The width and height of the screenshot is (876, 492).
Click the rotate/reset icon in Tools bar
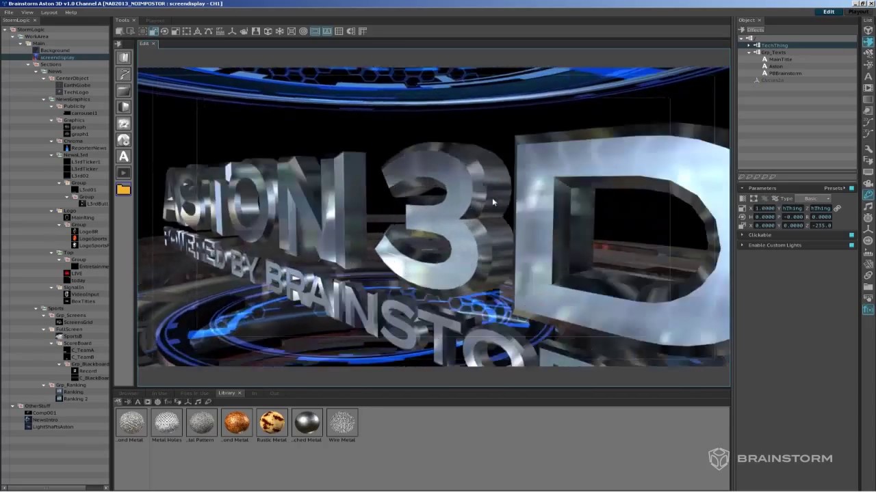(x=164, y=31)
